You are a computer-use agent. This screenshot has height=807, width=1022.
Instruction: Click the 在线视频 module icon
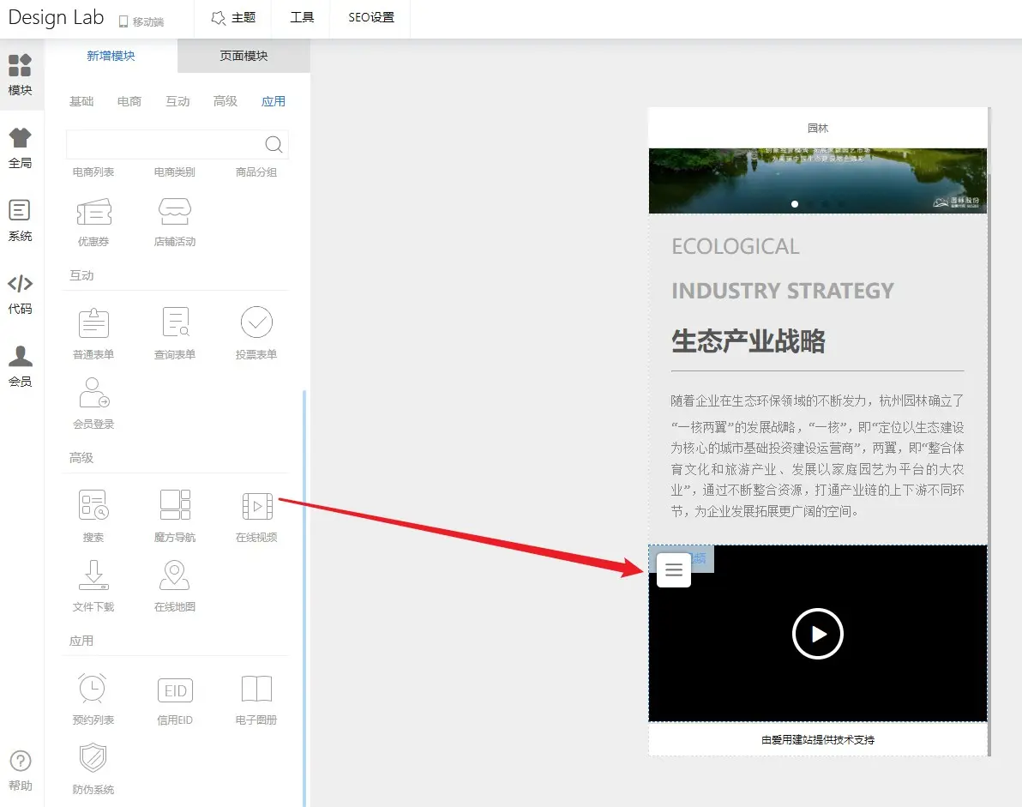tap(256, 506)
